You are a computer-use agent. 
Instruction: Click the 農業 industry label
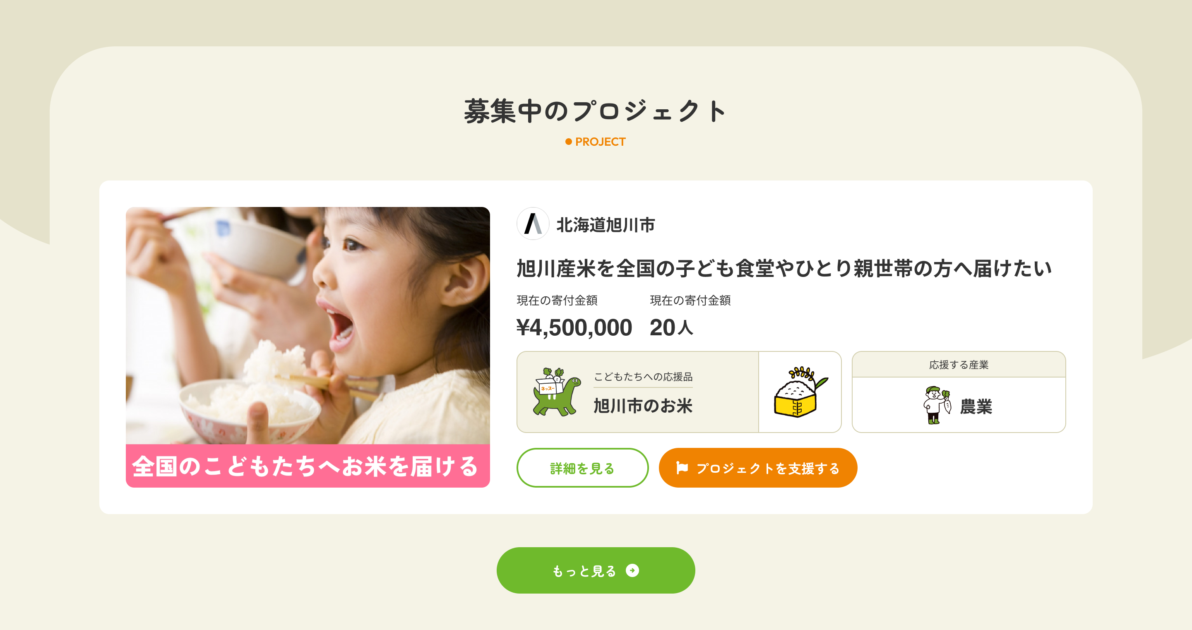click(976, 406)
